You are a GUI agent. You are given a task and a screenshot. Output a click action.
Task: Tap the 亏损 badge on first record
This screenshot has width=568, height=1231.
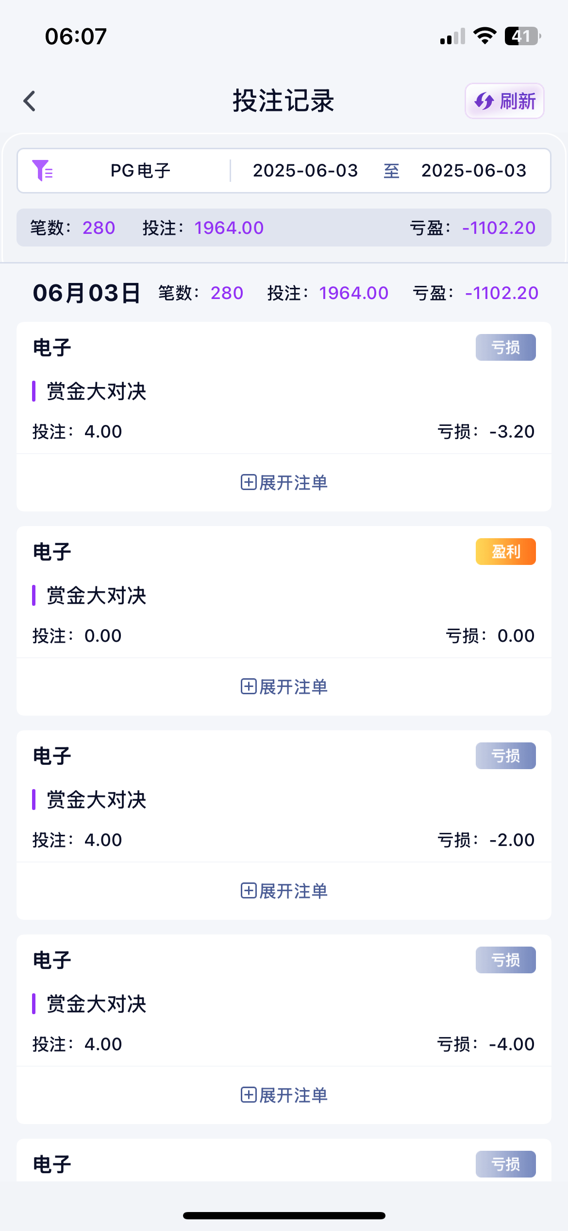505,347
